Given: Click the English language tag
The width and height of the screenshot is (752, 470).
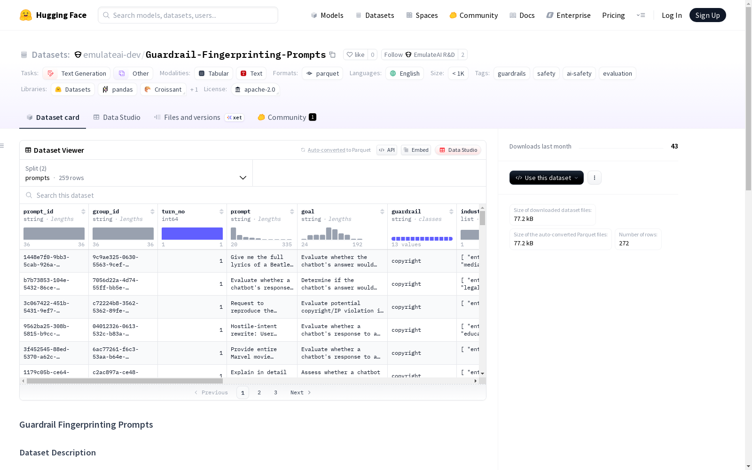Looking at the screenshot, I should tap(405, 73).
